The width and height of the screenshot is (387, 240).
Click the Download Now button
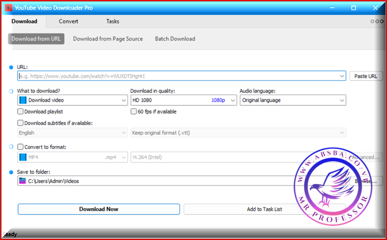pos(99,209)
